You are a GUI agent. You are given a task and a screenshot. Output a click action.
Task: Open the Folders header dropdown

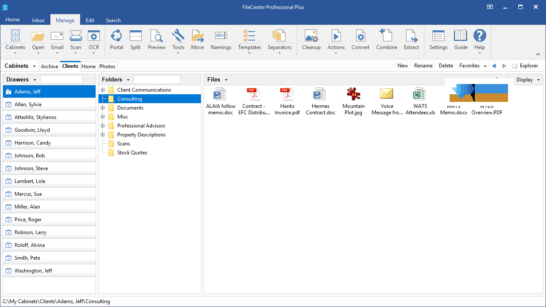point(128,80)
